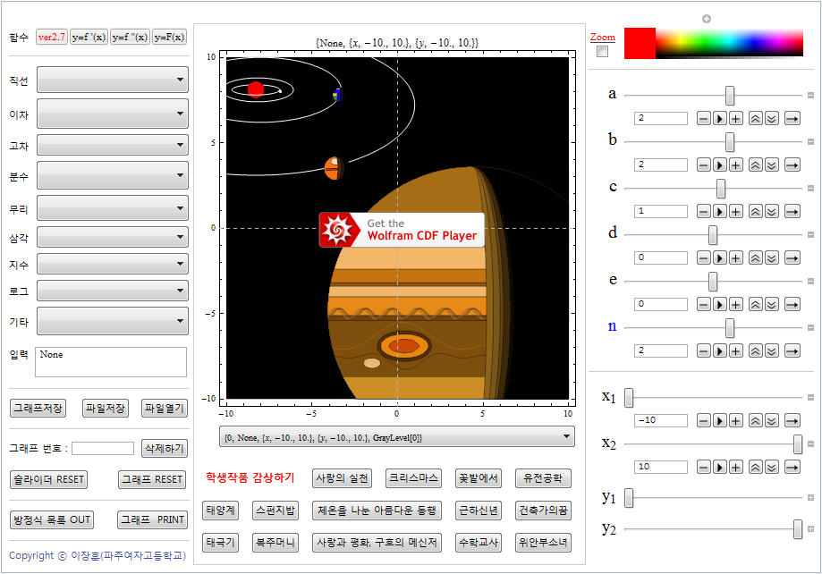Image resolution: width=822 pixels, height=574 pixels.
Task: Click the 파일저장 button
Action: point(106,408)
